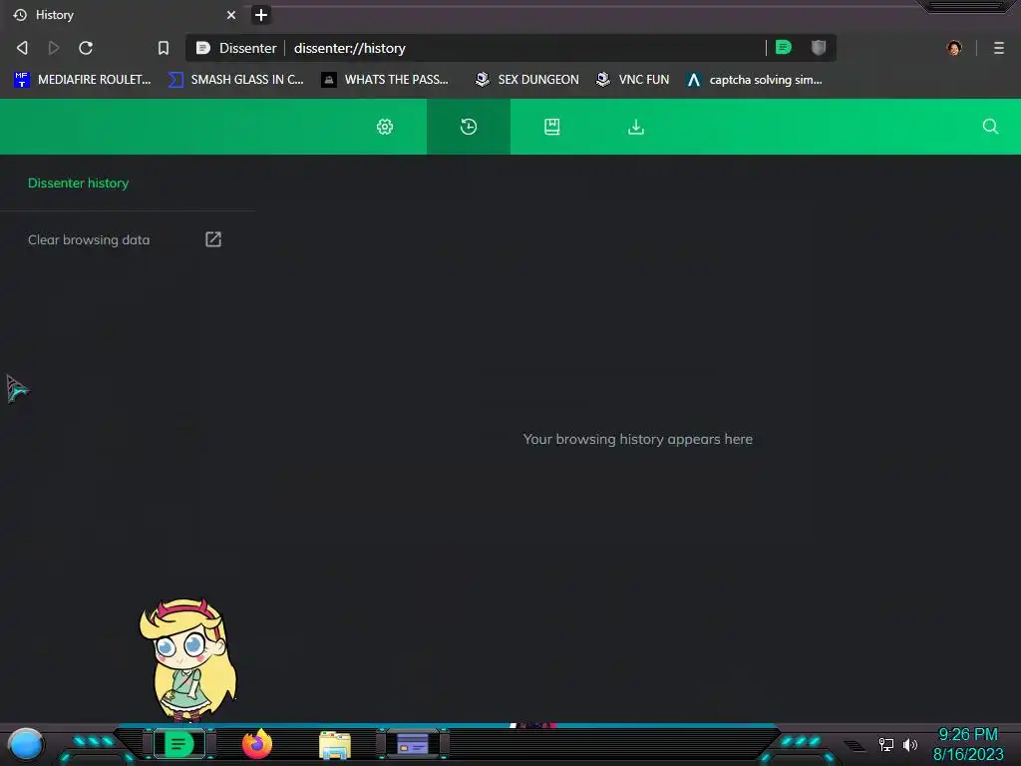Click Clear browsing data
This screenshot has width=1021, height=766.
pos(89,239)
